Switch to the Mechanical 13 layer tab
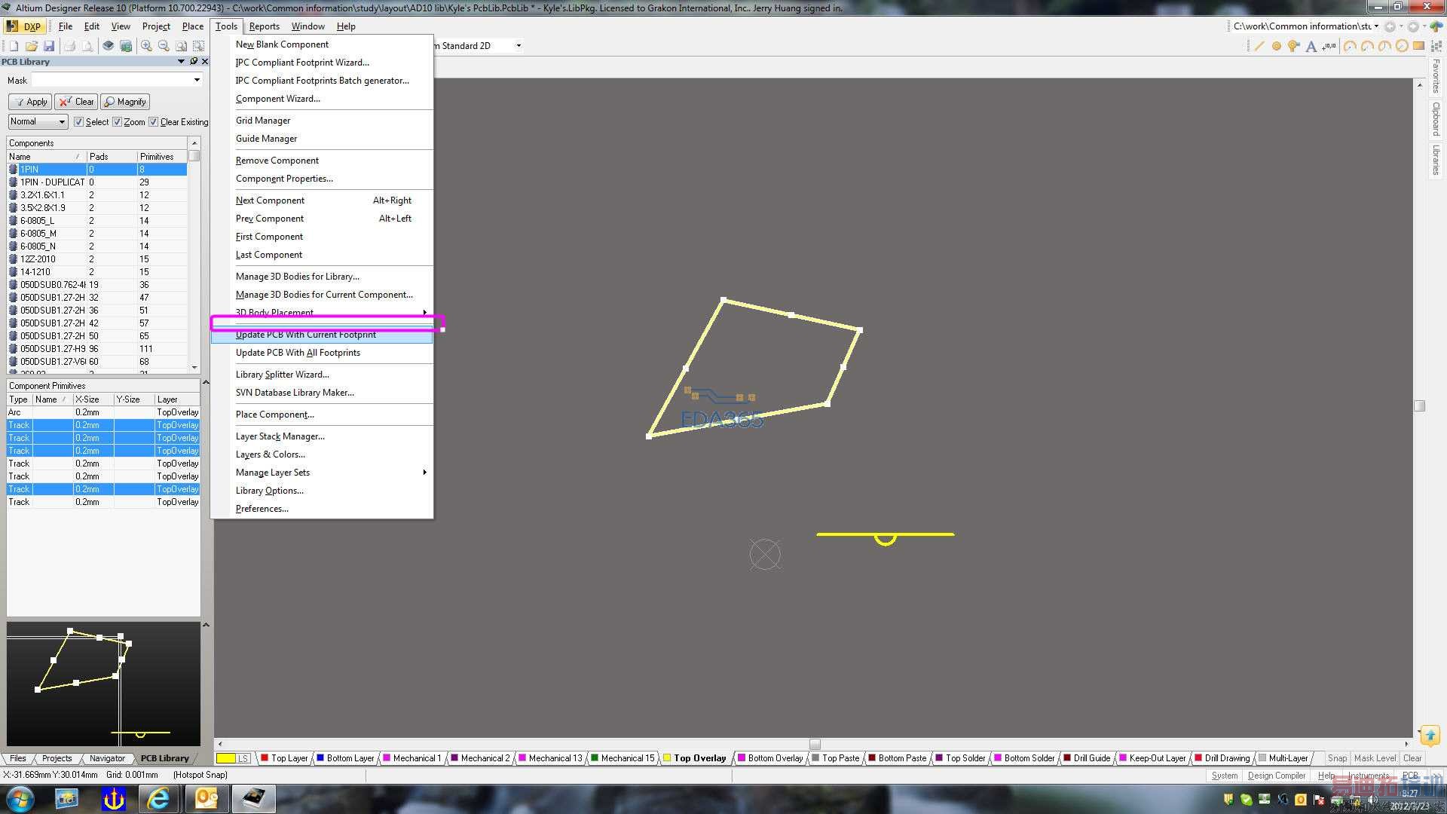Screen dimensions: 1447x814 pyautogui.click(x=555, y=758)
